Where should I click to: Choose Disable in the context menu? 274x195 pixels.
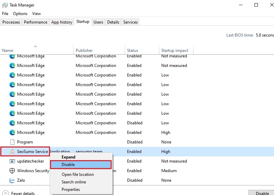(x=81, y=165)
